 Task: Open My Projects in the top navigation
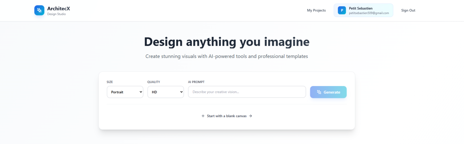tap(316, 10)
